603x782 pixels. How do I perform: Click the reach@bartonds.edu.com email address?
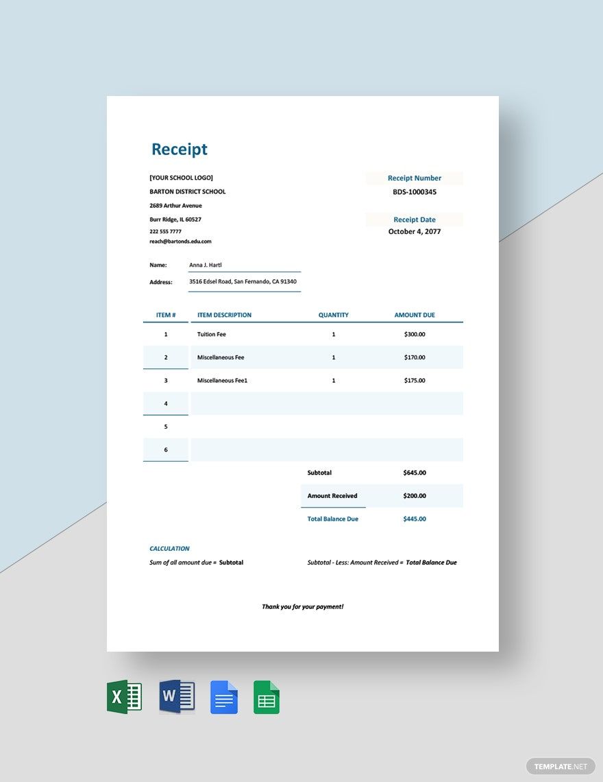[x=180, y=241]
